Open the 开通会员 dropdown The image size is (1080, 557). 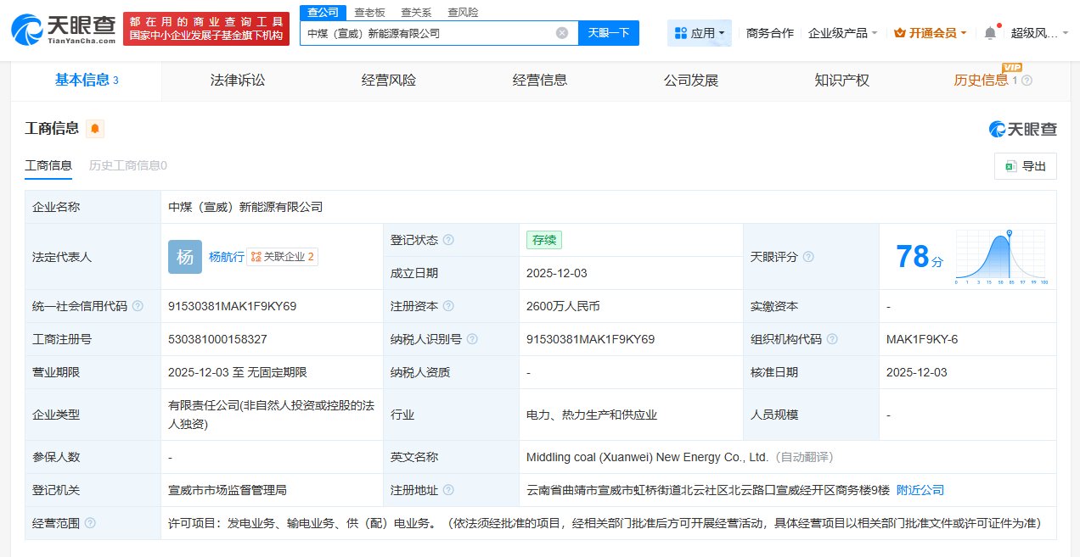(931, 33)
